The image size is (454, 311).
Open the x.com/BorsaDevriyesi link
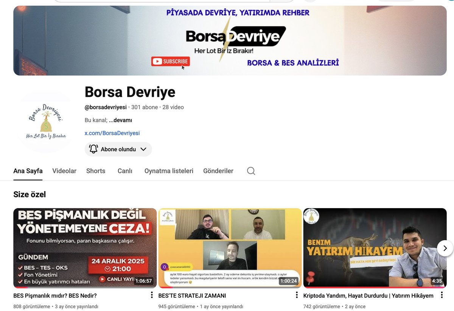(112, 133)
